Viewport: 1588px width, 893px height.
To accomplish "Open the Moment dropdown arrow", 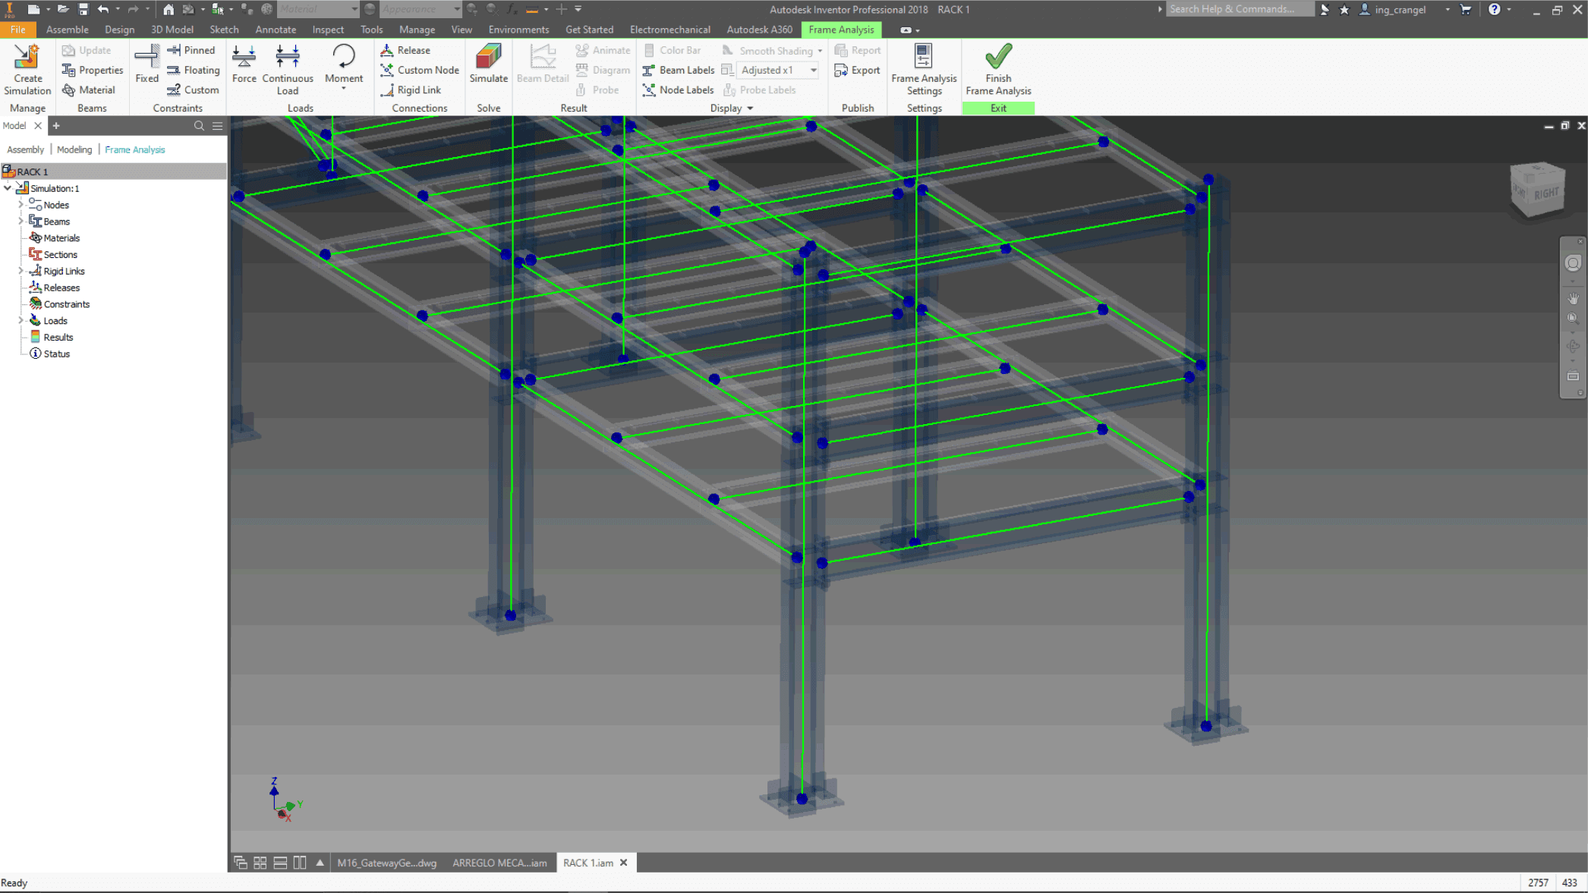I will [344, 90].
